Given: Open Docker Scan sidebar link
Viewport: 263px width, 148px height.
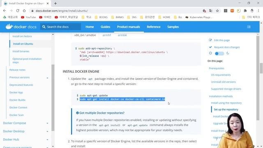Looking at the screenshot, I should click(16, 115).
